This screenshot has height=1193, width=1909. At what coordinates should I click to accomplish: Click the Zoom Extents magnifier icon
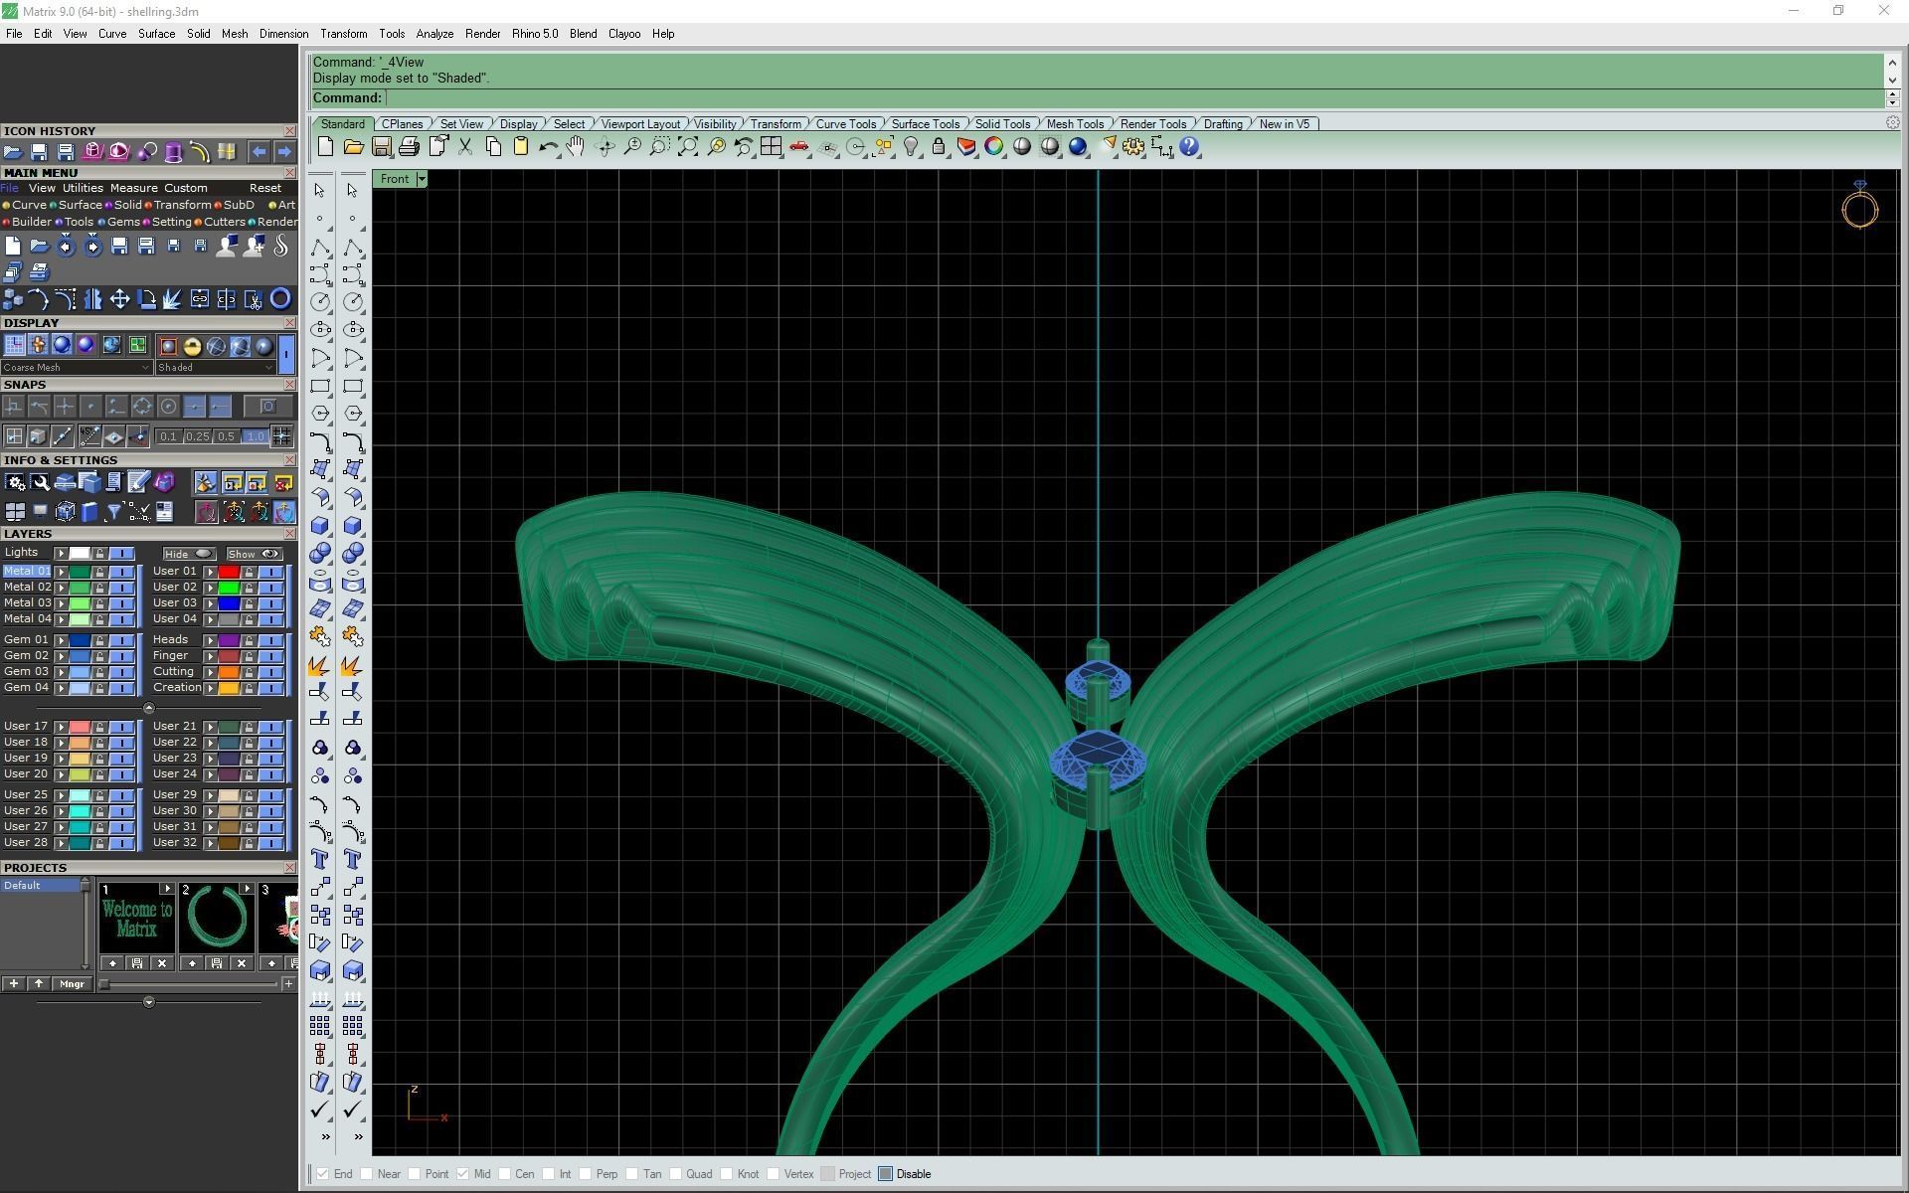coord(688,147)
